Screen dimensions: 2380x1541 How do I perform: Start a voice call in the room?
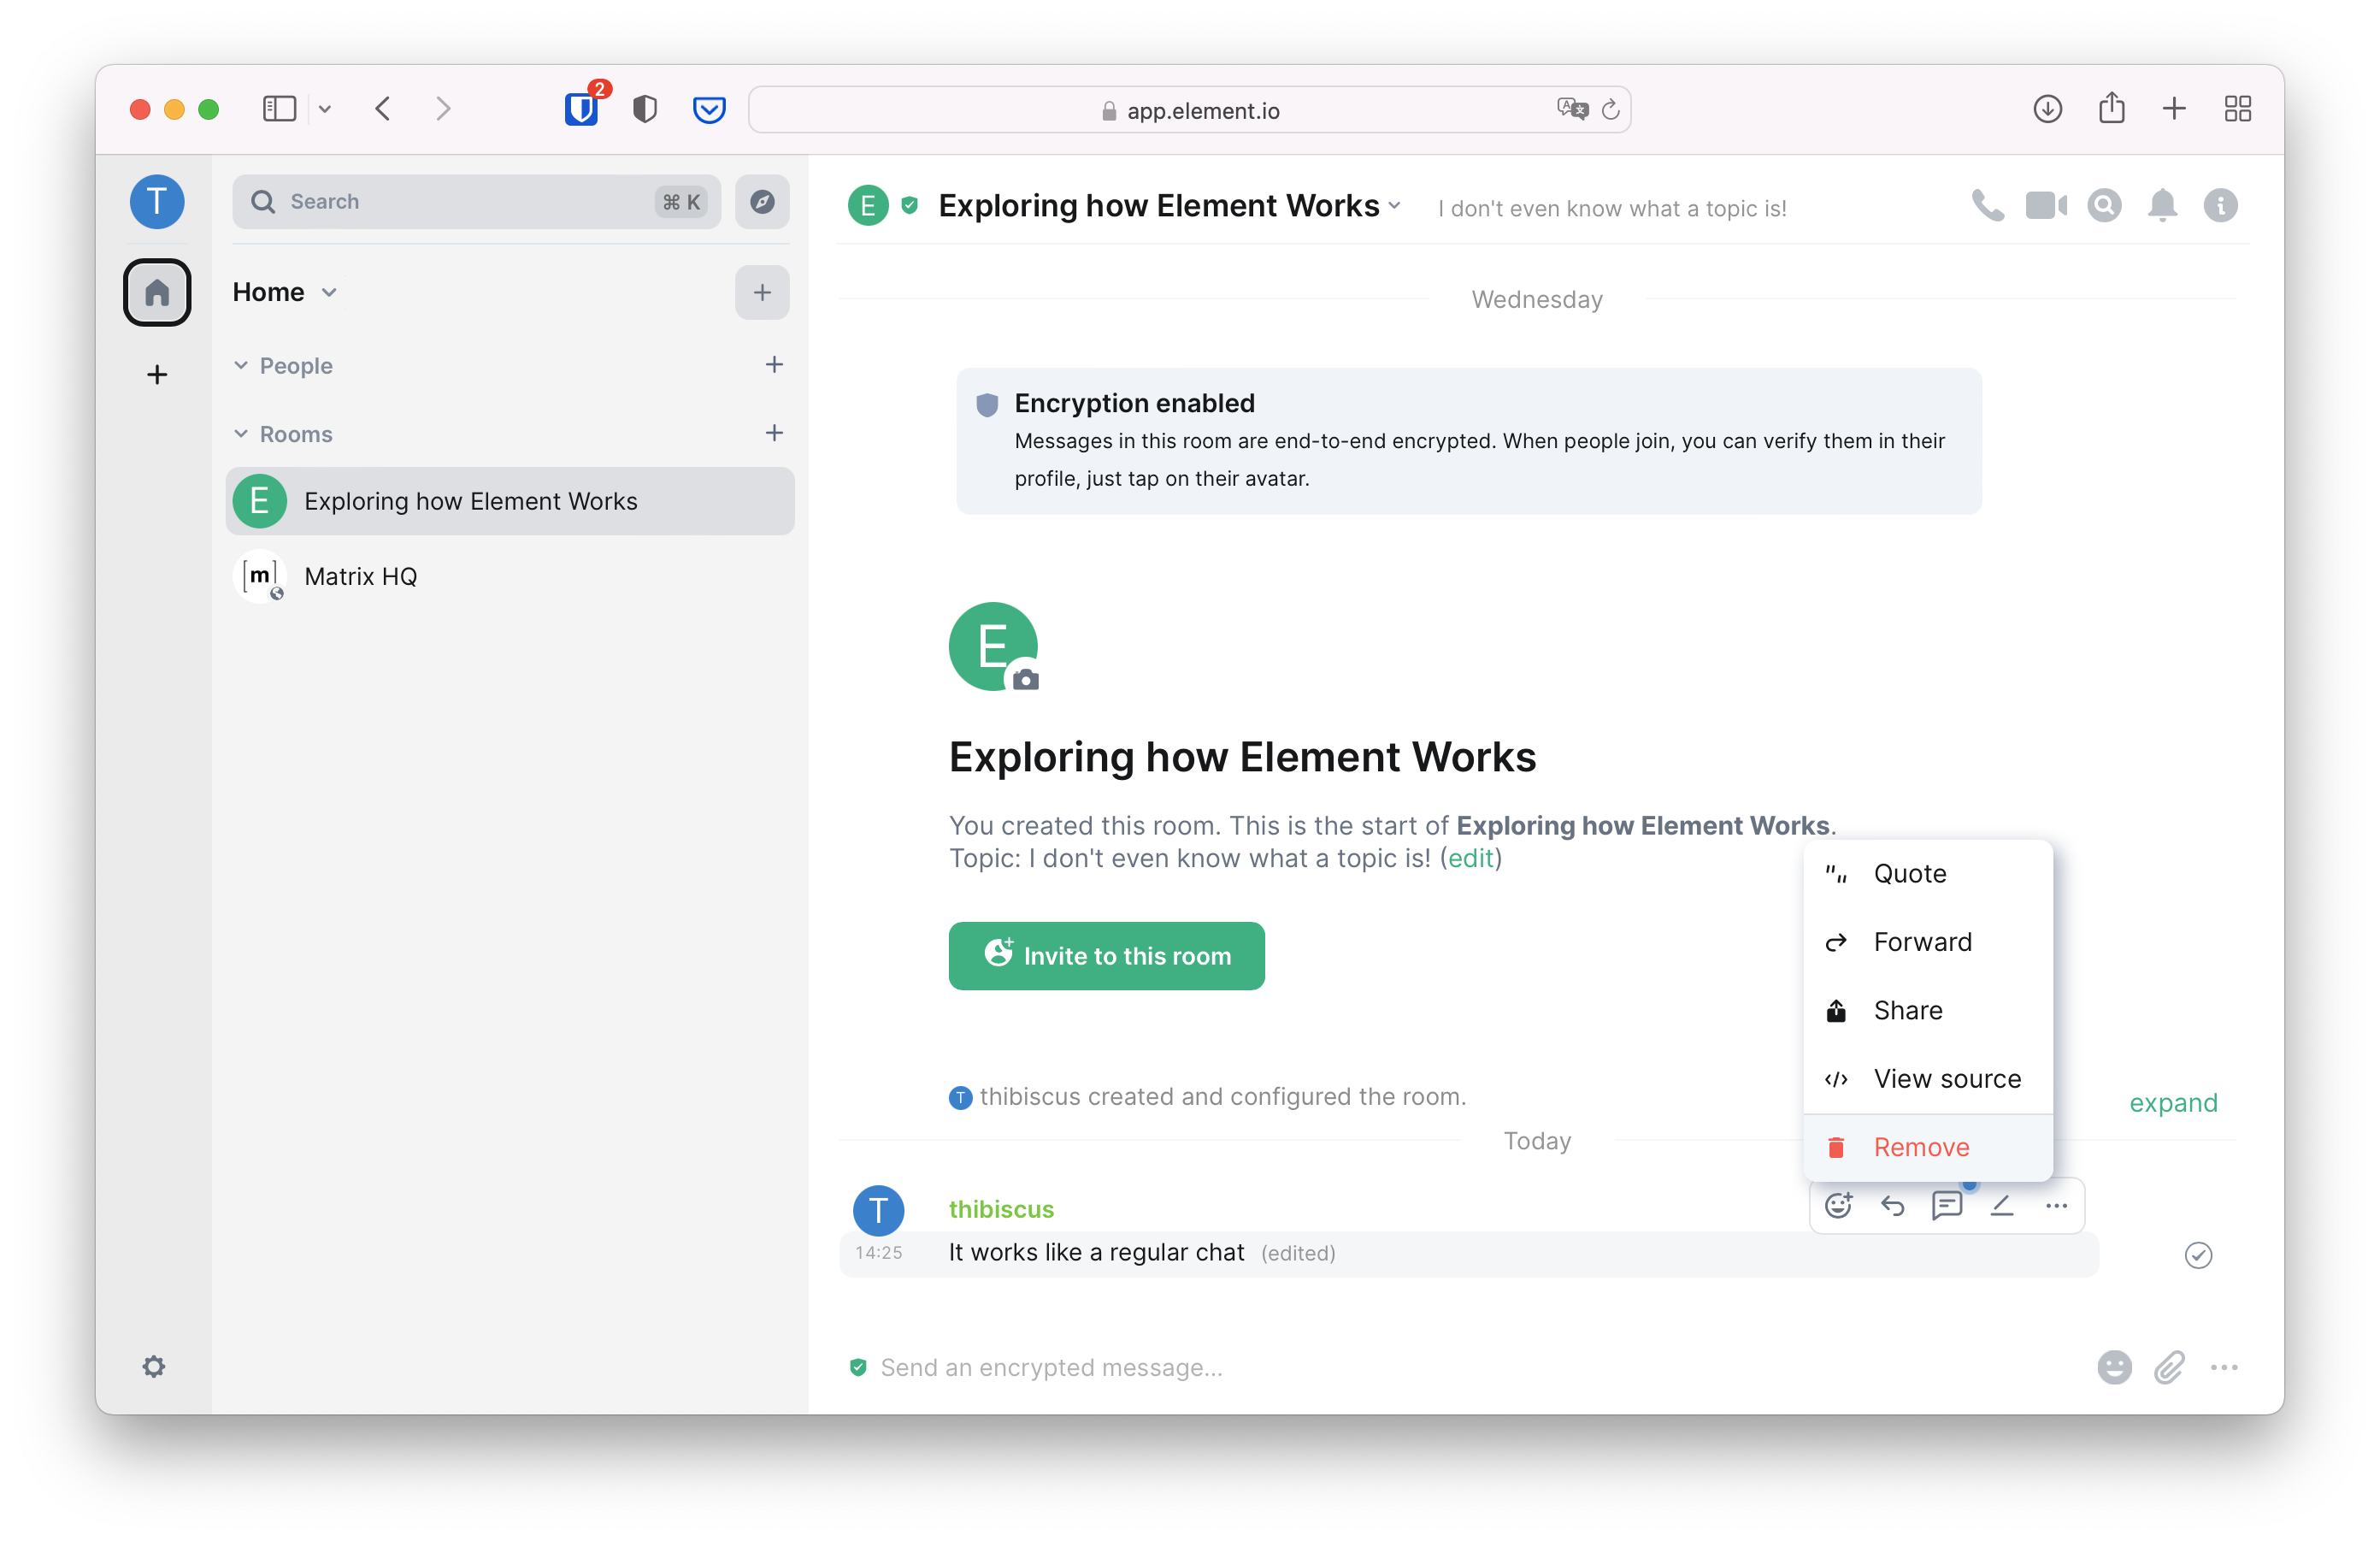pos(1987,206)
